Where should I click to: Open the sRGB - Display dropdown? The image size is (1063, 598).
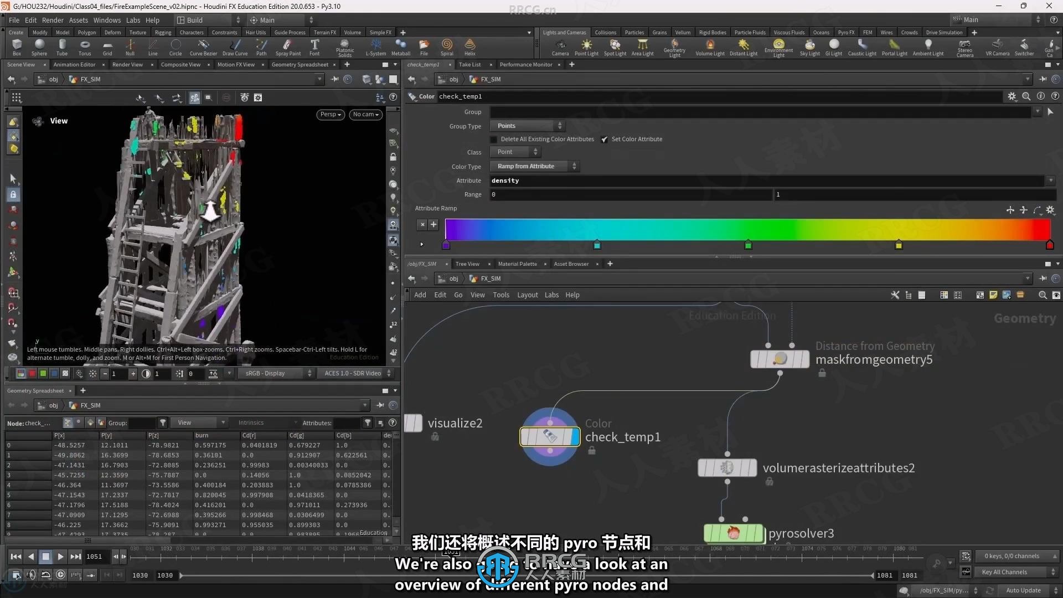pos(277,374)
